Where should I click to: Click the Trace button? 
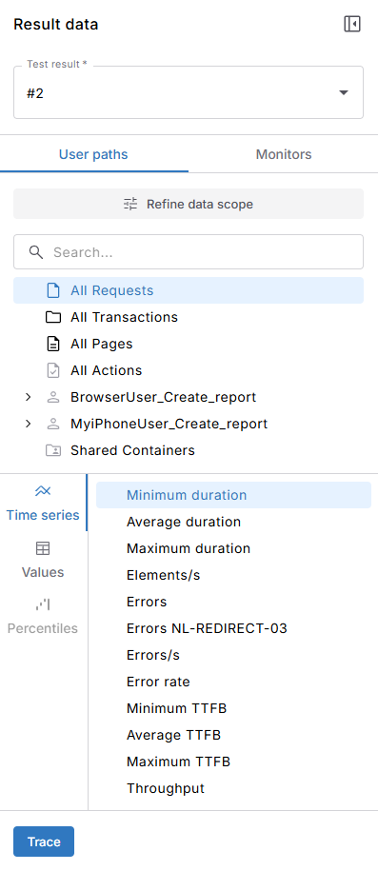click(x=44, y=841)
